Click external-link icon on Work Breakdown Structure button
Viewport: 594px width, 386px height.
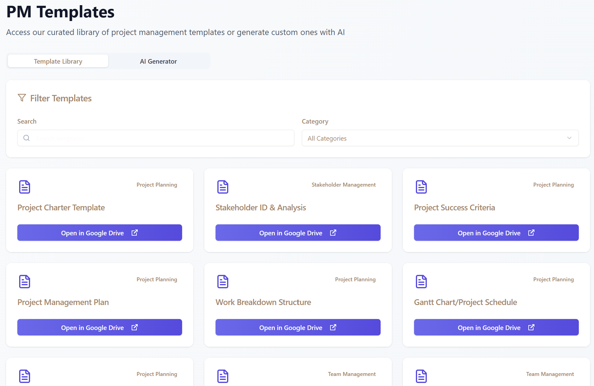(x=333, y=328)
